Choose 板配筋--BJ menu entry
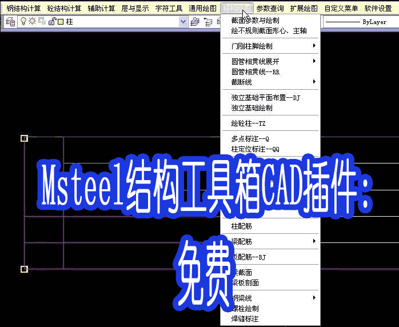This screenshot has height=327, width=399. (270, 257)
